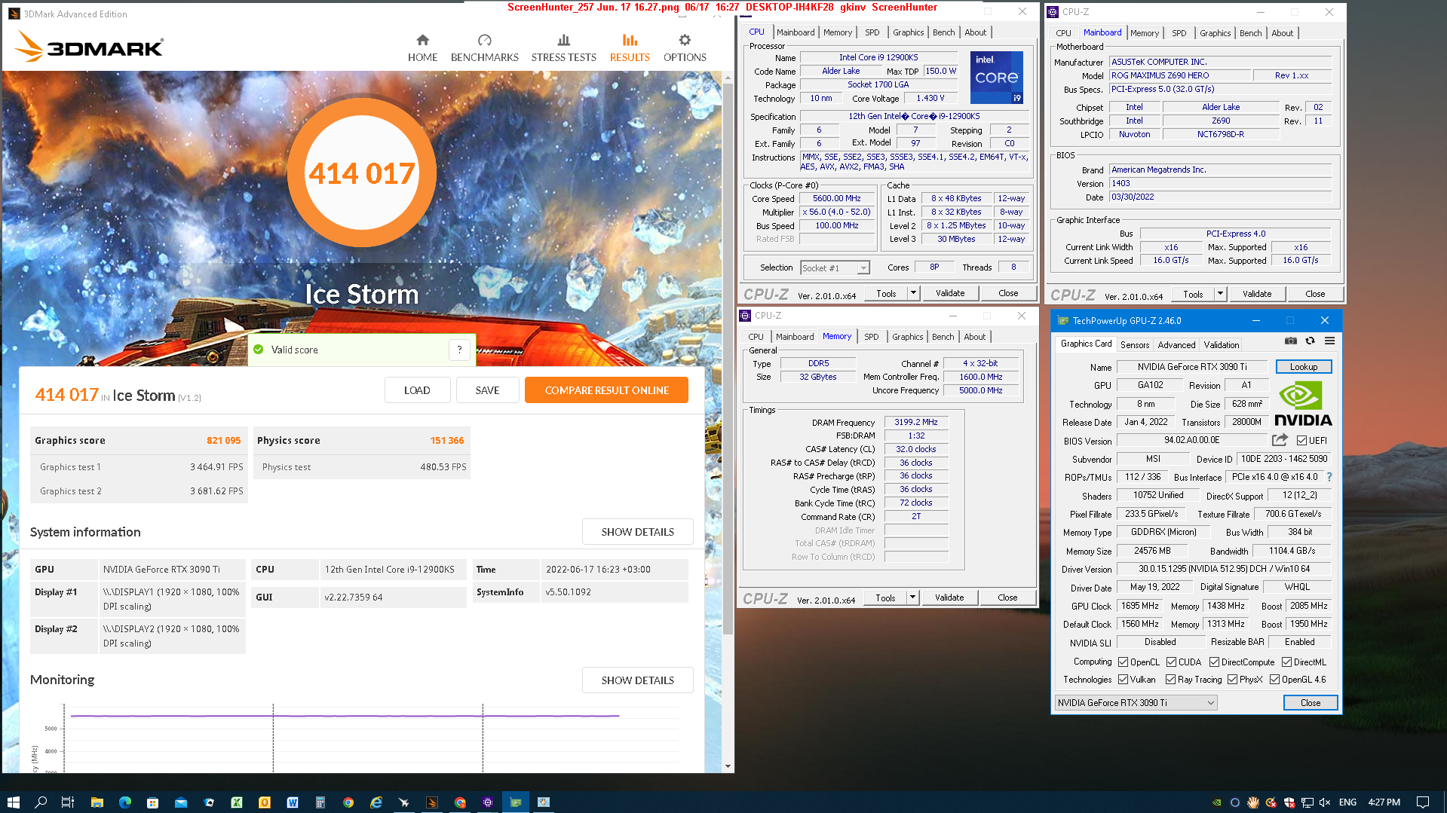This screenshot has height=813, width=1447.
Task: Click COMPARE RESULT ONLINE button
Action: click(606, 390)
